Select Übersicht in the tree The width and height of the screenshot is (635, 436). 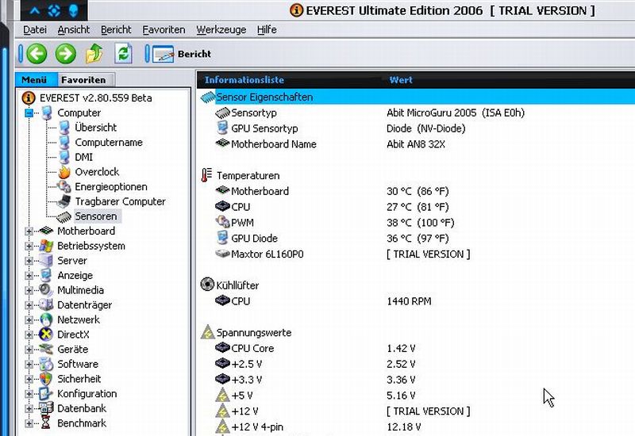pyautogui.click(x=95, y=128)
